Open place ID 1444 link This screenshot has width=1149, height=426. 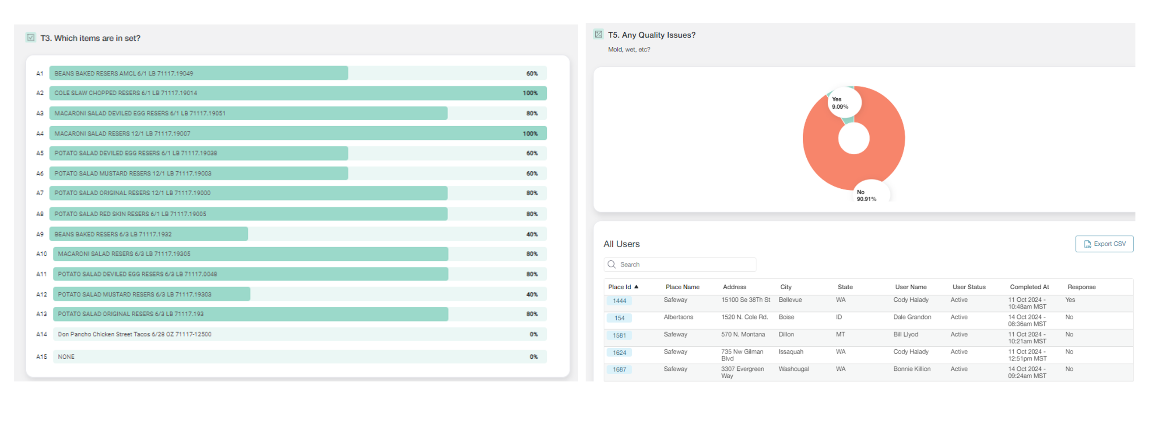coord(619,301)
